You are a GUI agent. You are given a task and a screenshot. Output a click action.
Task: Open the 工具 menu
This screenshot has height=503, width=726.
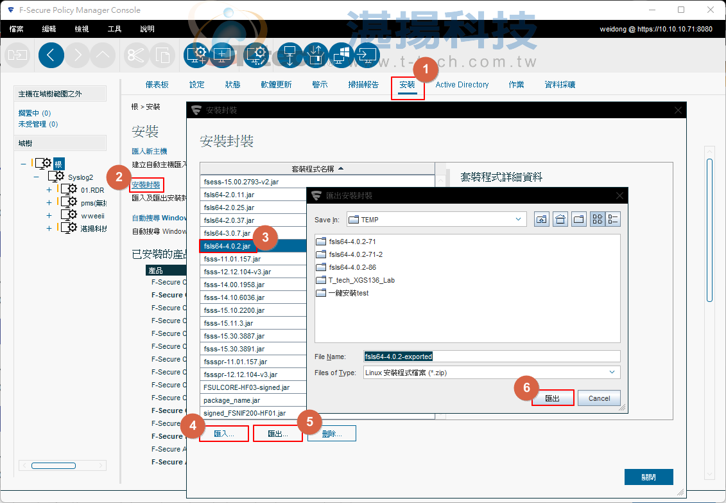tap(114, 29)
